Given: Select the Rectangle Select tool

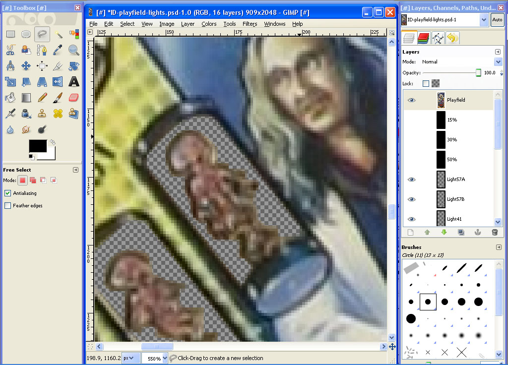Looking at the screenshot, I should tap(10, 34).
